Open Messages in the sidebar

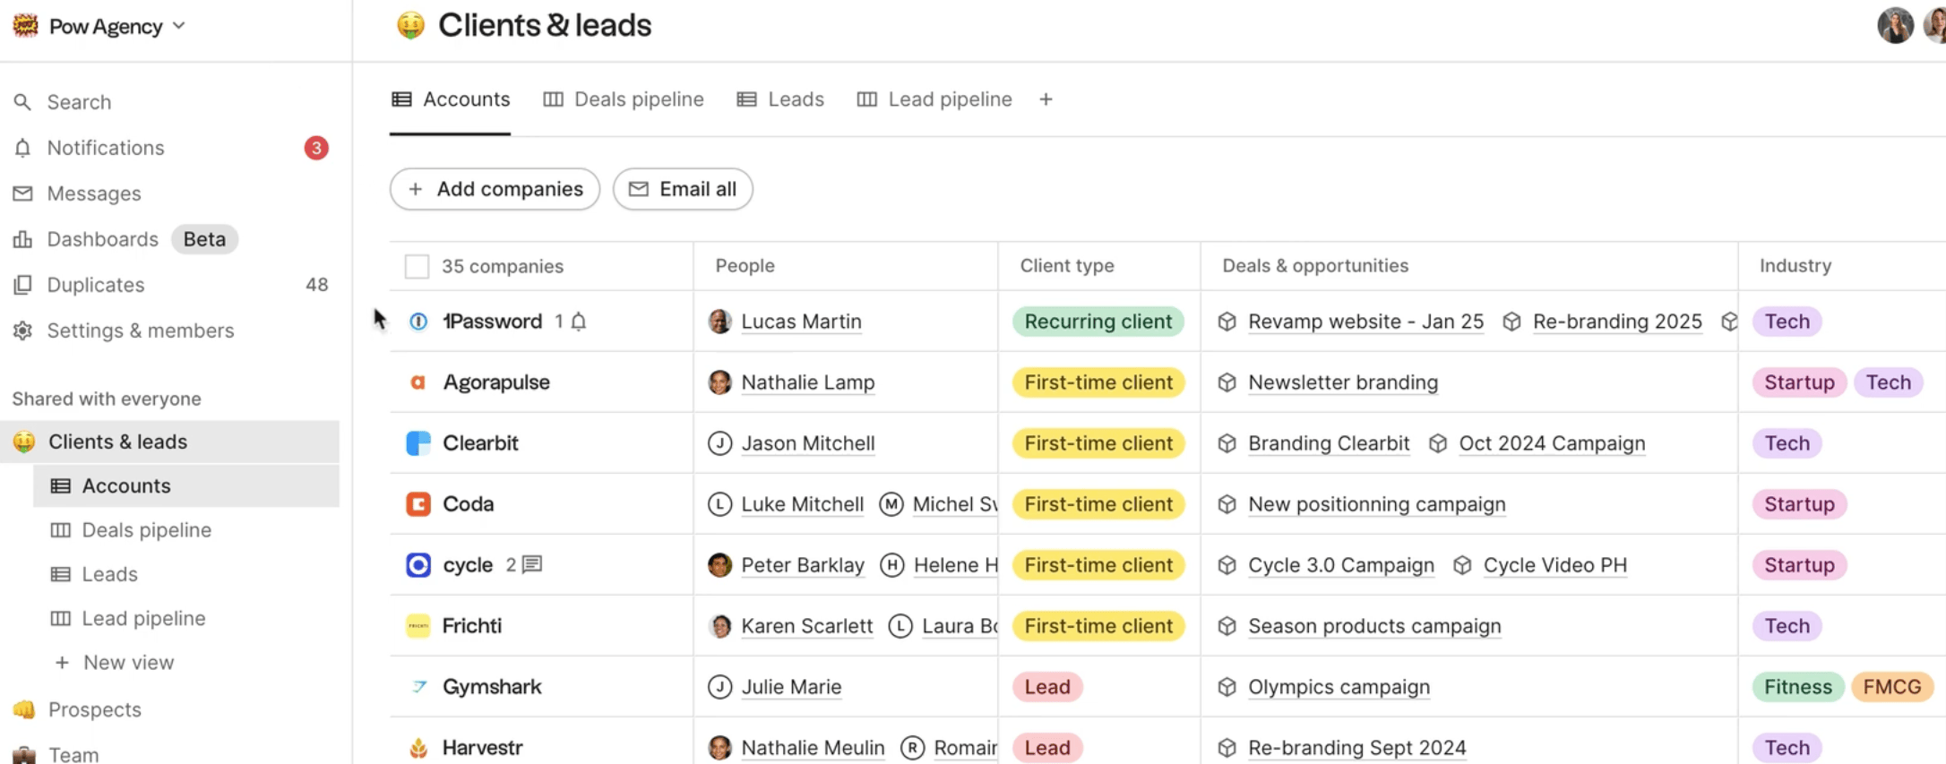point(93,193)
